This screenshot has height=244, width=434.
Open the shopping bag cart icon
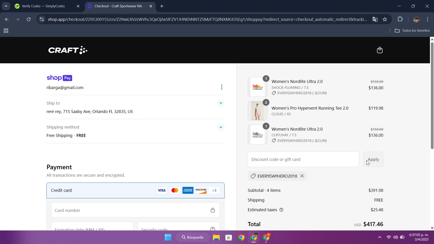tap(380, 50)
